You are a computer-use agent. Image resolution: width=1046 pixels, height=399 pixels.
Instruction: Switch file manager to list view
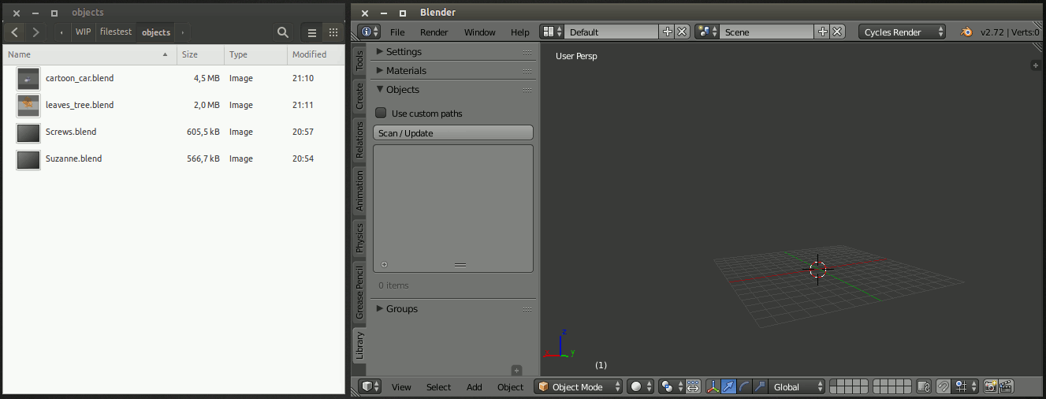pyautogui.click(x=312, y=32)
